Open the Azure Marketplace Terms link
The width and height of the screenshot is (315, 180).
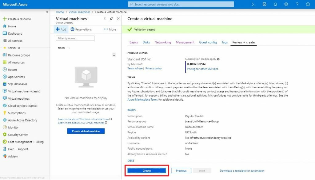[x=142, y=100]
